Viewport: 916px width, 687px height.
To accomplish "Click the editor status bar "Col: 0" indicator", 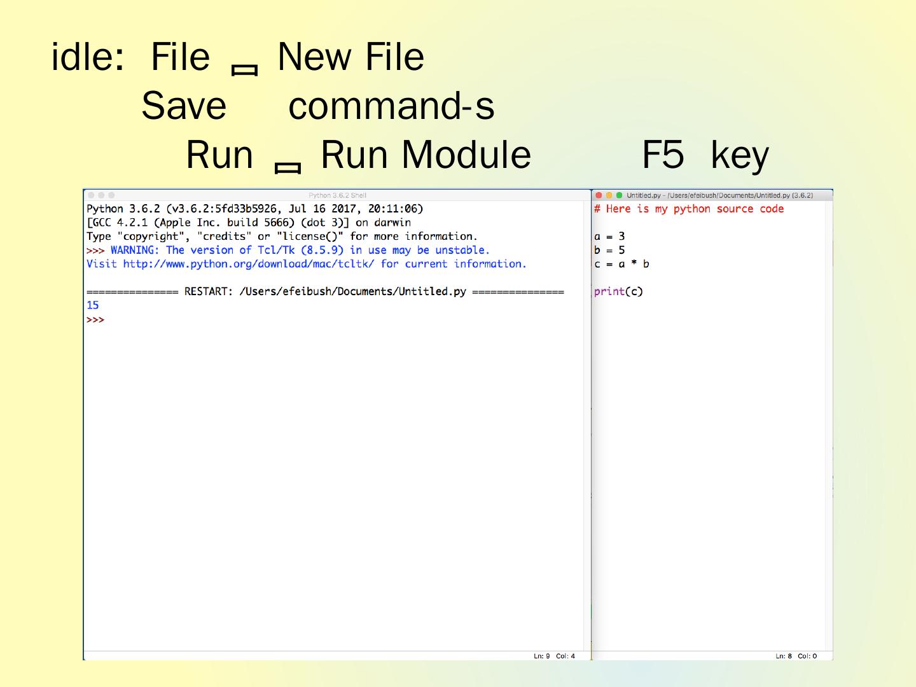I will (807, 656).
